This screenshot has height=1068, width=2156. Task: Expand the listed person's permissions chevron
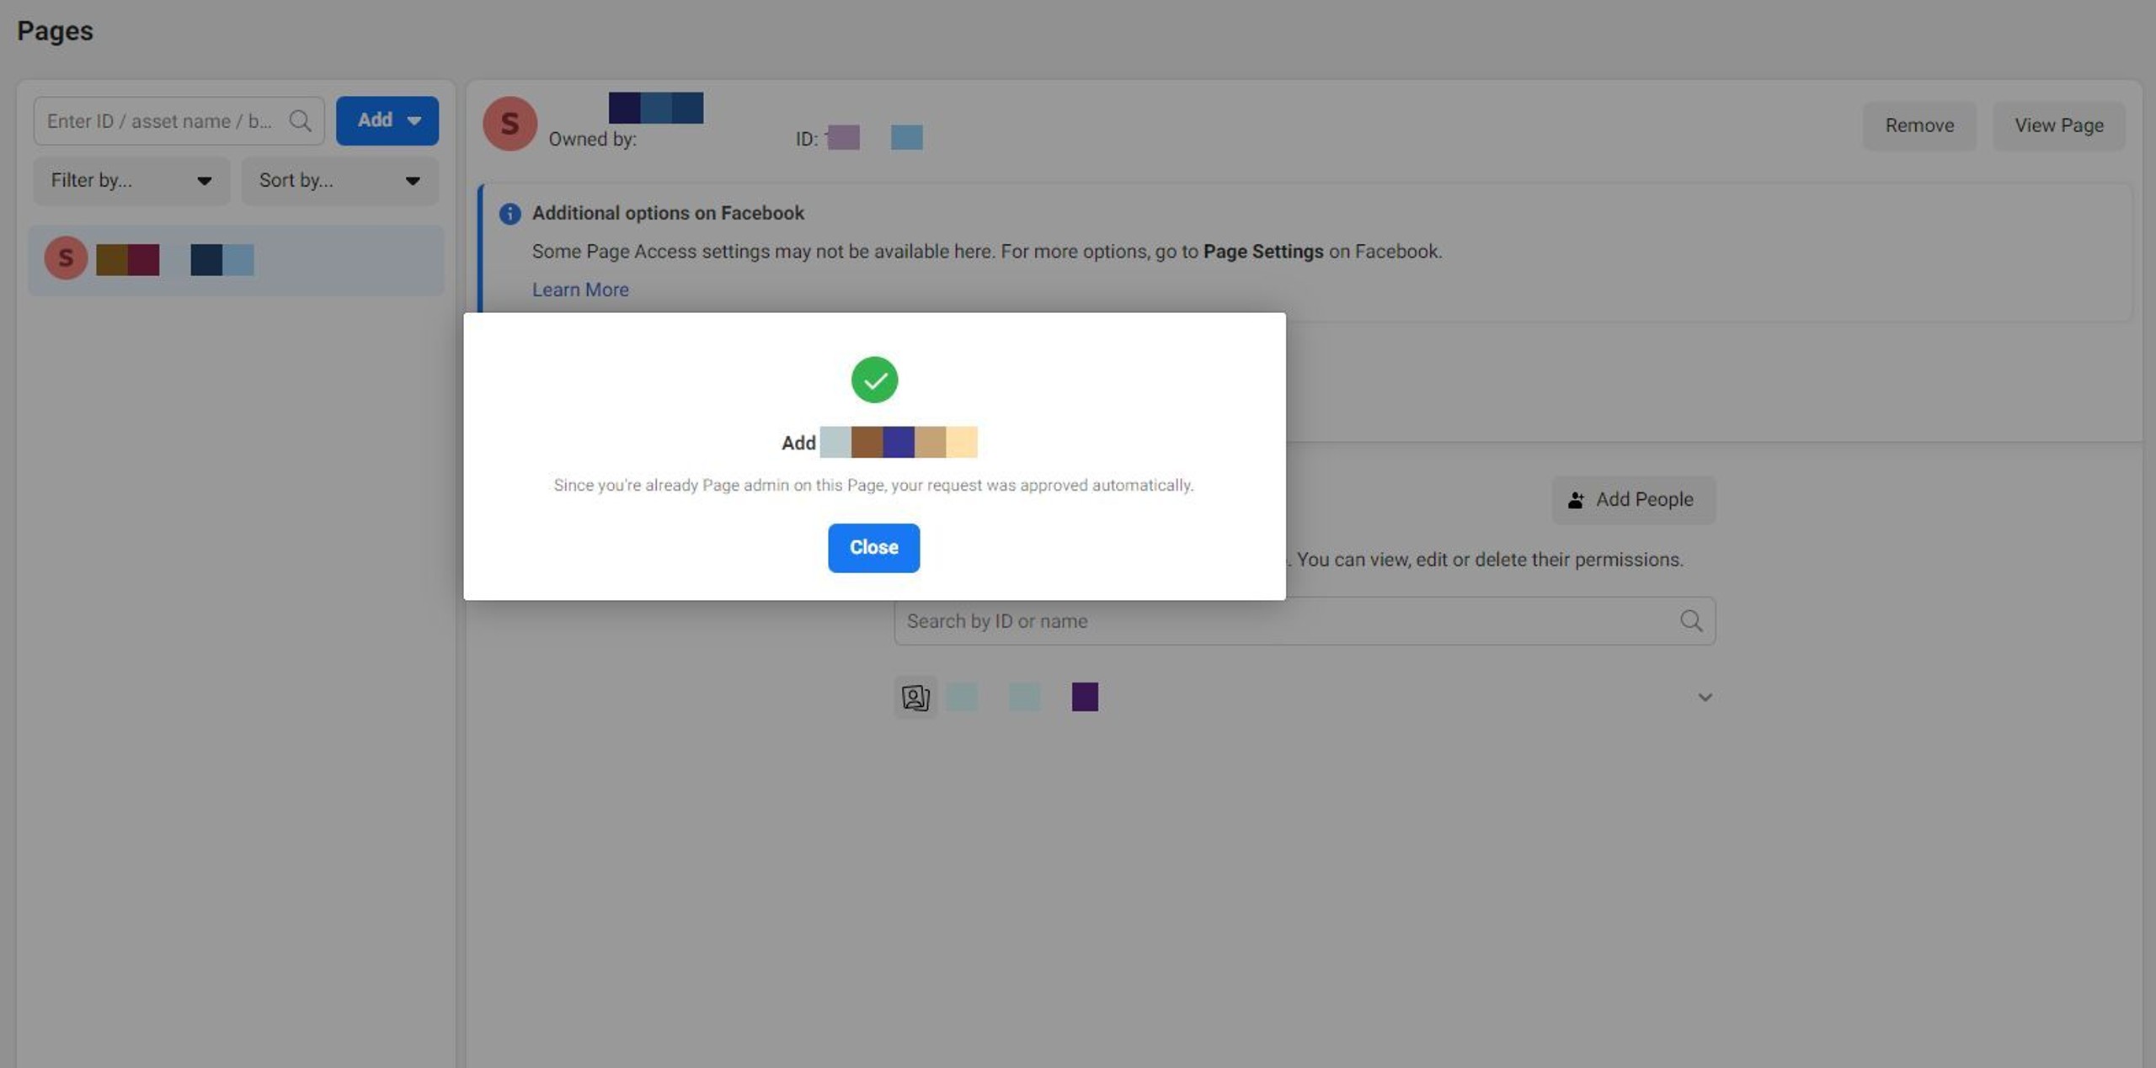(x=1705, y=697)
